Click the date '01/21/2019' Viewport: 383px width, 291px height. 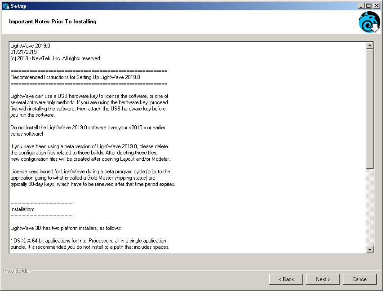(x=23, y=52)
